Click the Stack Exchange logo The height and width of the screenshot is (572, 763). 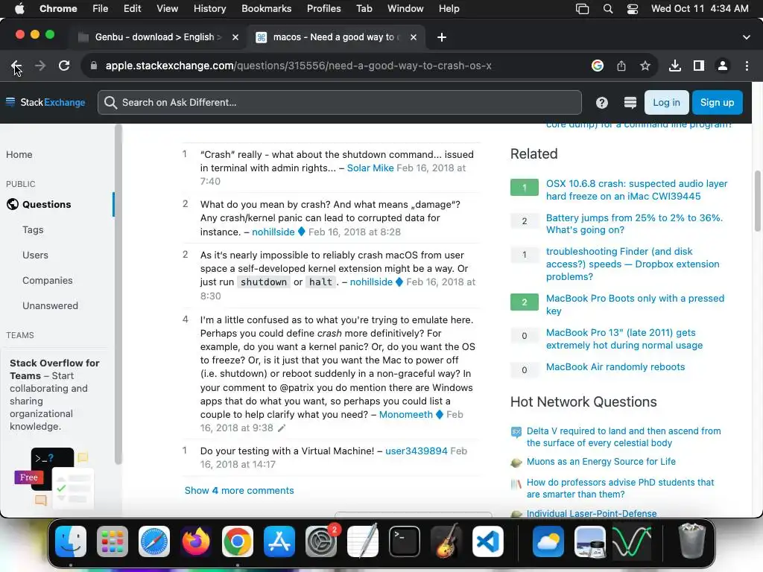[x=45, y=102]
